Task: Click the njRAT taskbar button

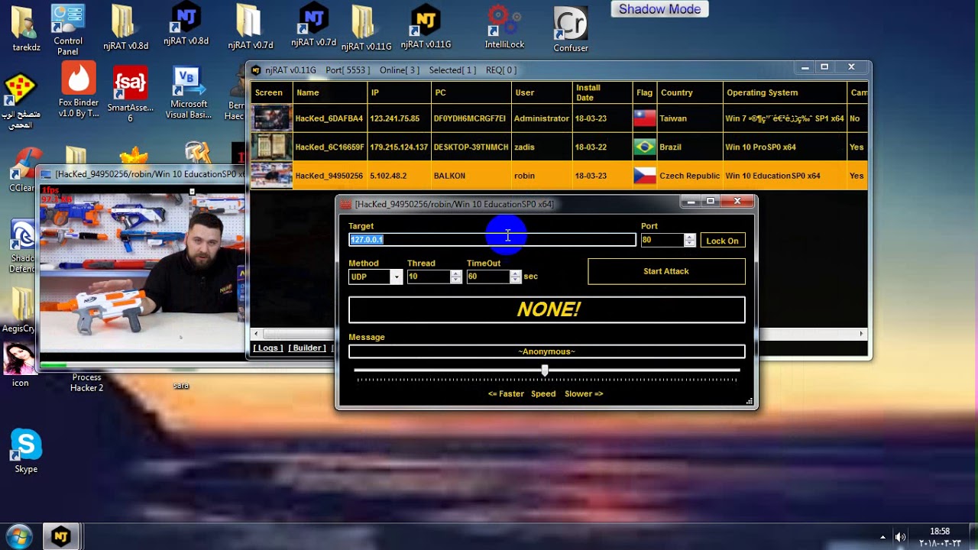Action: [x=61, y=537]
